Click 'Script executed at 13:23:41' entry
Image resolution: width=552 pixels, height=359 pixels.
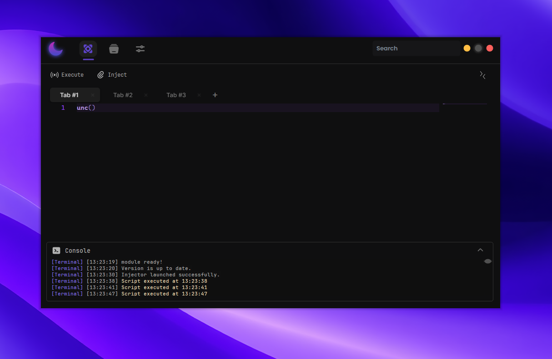[164, 287]
